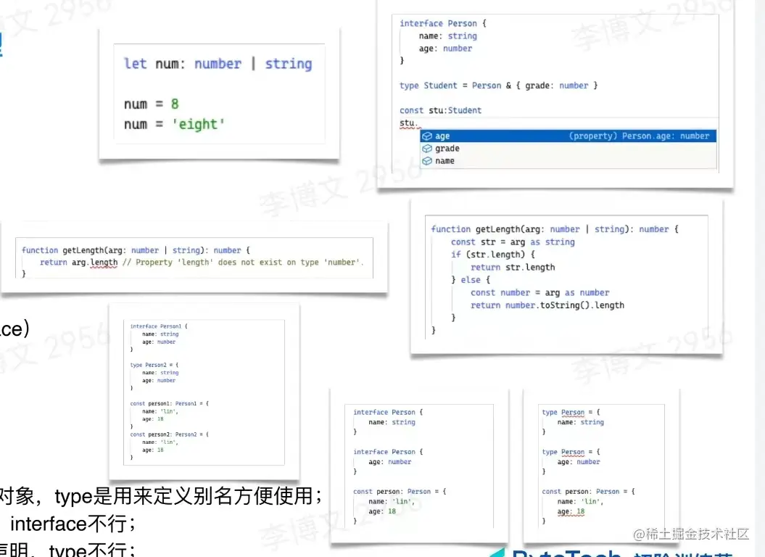Click the property cube icon beside 'age'
765x557 pixels.
tap(427, 136)
